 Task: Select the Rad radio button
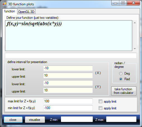[x=121, y=79]
